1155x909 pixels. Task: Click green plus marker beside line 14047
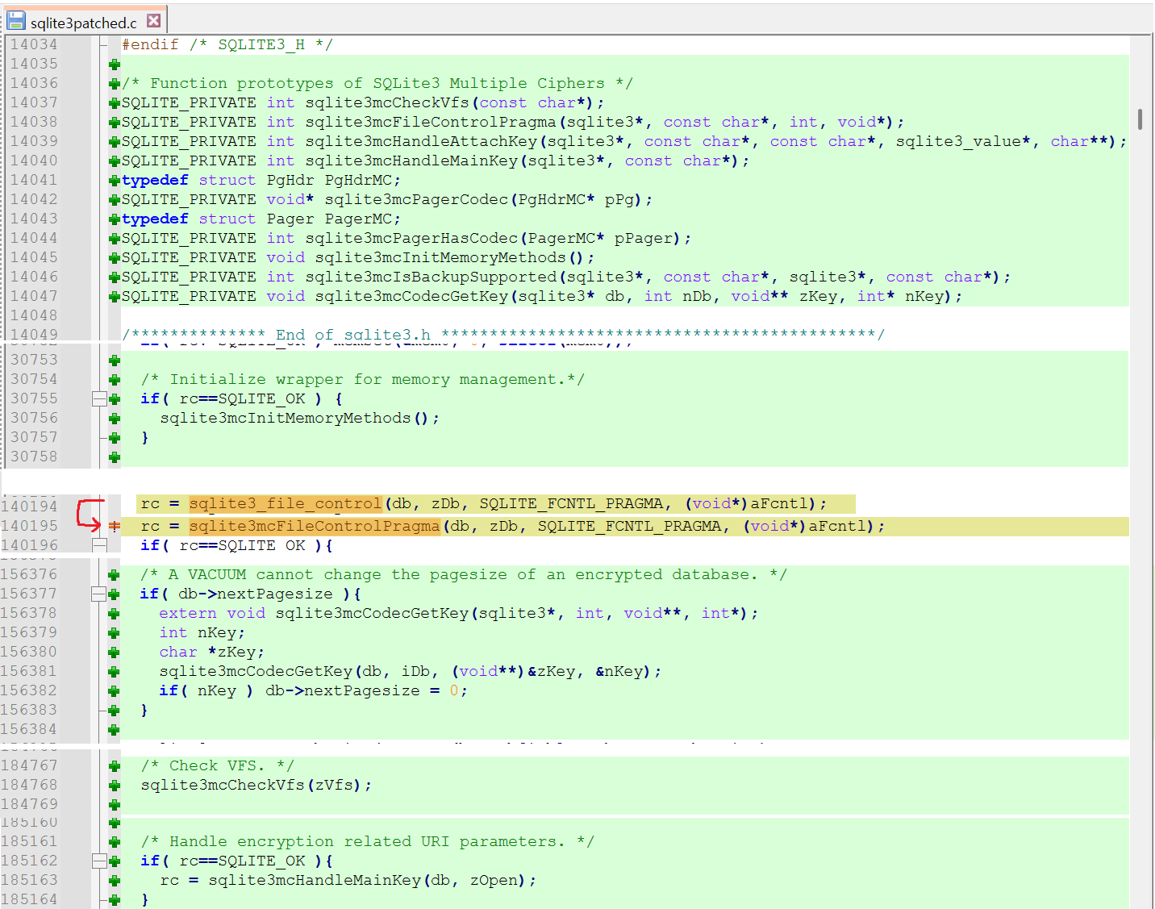[115, 297]
